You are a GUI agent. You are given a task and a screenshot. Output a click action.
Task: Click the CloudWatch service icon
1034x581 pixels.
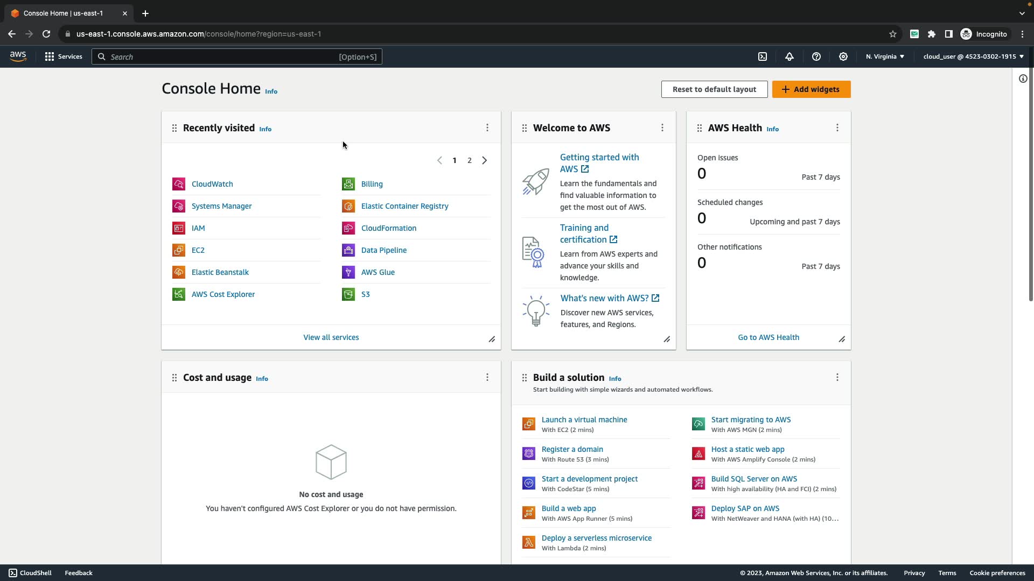coord(179,184)
